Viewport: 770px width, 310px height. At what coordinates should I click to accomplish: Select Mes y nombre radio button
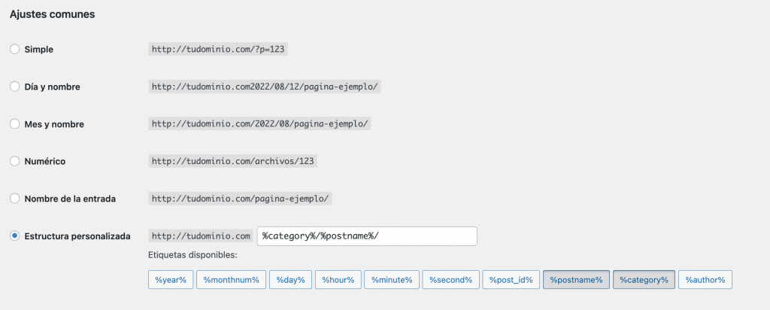click(x=15, y=124)
